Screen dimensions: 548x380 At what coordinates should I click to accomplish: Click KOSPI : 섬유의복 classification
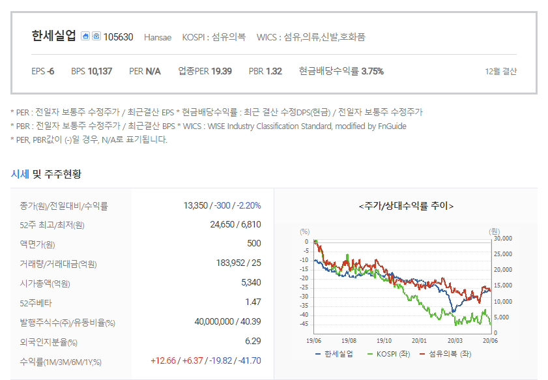click(214, 37)
